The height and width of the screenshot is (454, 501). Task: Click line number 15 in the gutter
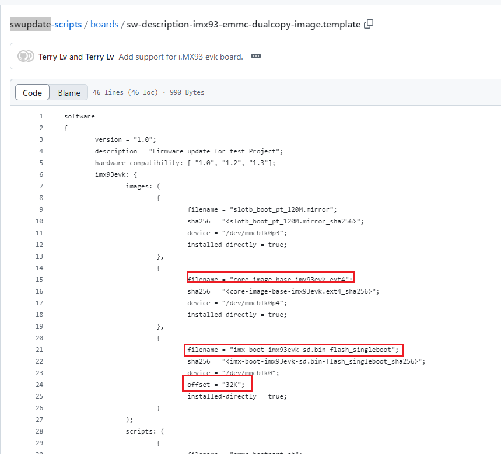[39, 280]
